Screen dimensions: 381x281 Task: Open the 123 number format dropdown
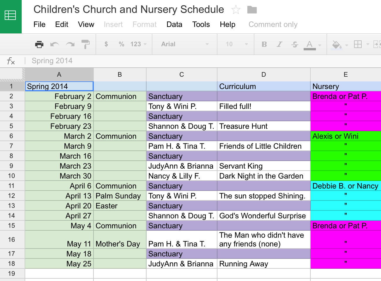[x=138, y=44]
